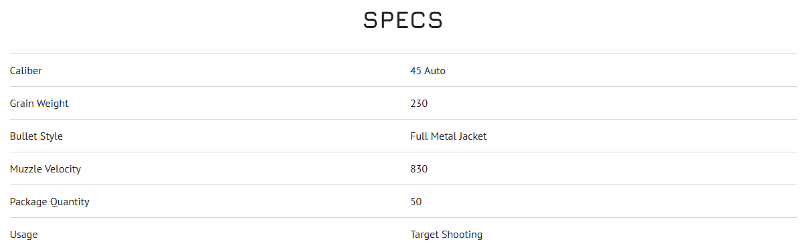The image size is (809, 250).
Task: Click the 230 grain weight value
Action: pyautogui.click(x=419, y=104)
